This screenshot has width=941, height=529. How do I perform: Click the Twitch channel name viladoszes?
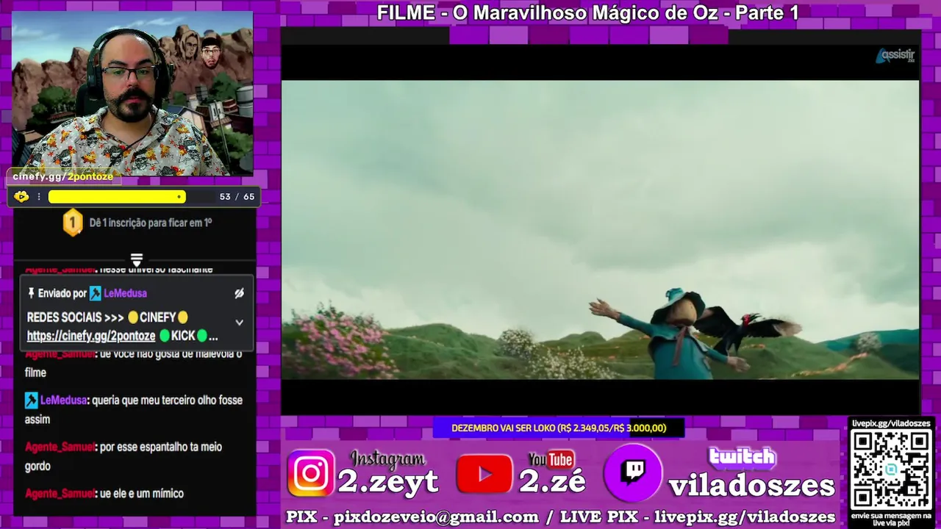coord(751,485)
